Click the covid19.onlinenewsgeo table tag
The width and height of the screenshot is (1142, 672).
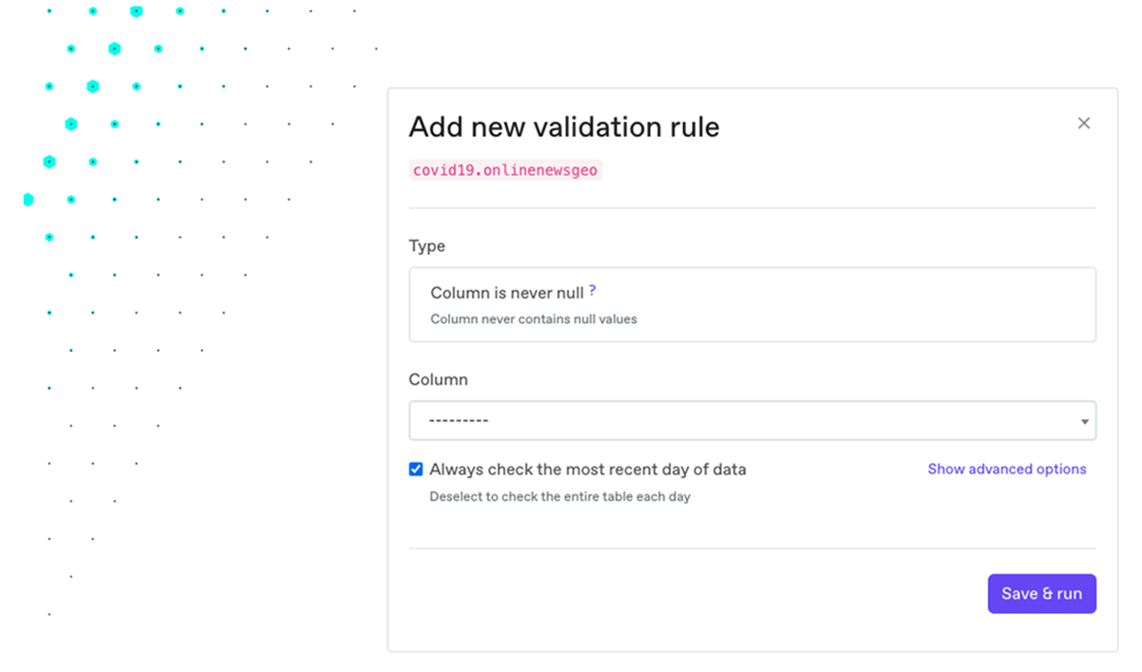(505, 170)
